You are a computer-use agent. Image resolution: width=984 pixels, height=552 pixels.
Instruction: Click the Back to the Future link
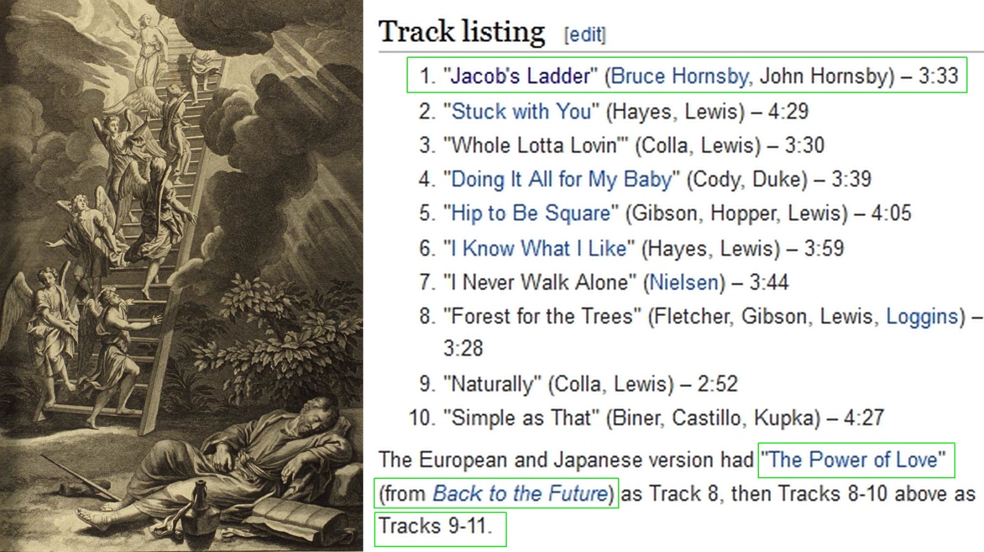click(520, 494)
